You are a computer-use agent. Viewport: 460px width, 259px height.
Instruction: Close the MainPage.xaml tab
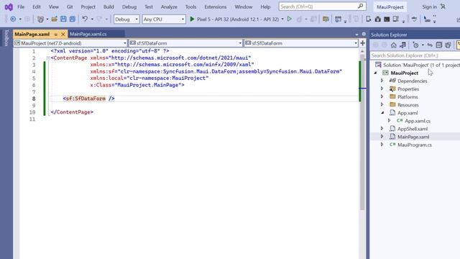(63, 35)
